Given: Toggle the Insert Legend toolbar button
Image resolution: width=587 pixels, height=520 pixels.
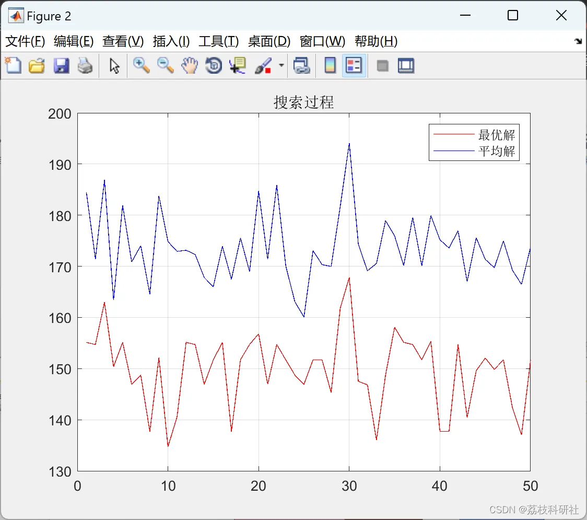Looking at the screenshot, I should 354,65.
